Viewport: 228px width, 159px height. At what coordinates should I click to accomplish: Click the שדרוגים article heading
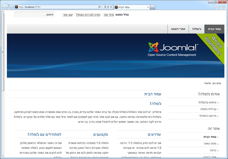click(154, 134)
